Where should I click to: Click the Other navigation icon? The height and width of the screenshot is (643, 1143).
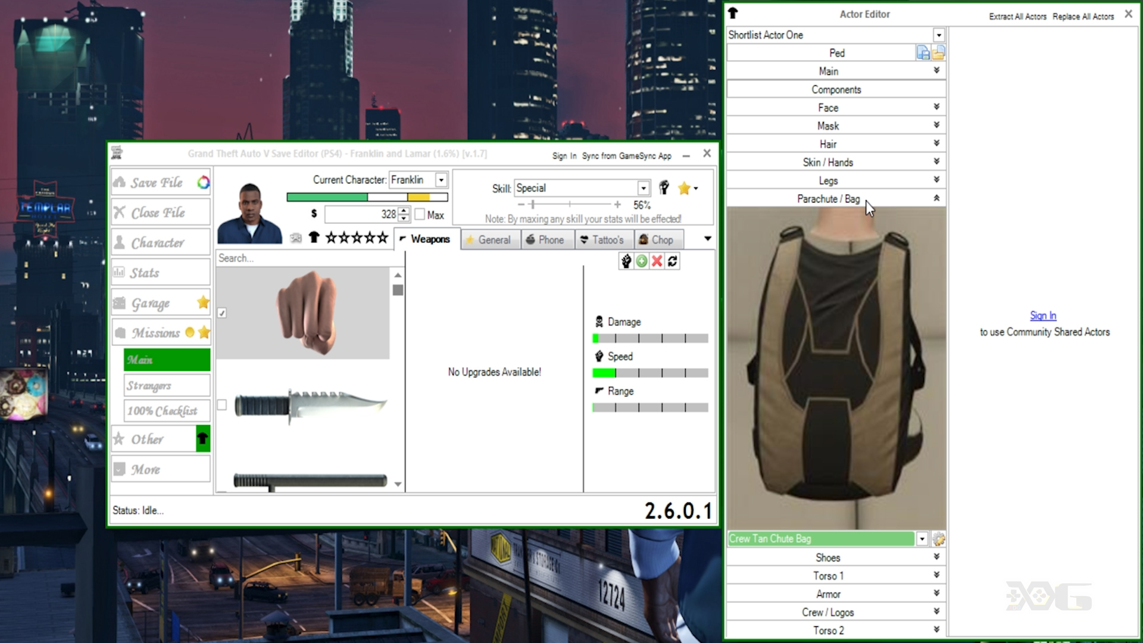(x=202, y=439)
